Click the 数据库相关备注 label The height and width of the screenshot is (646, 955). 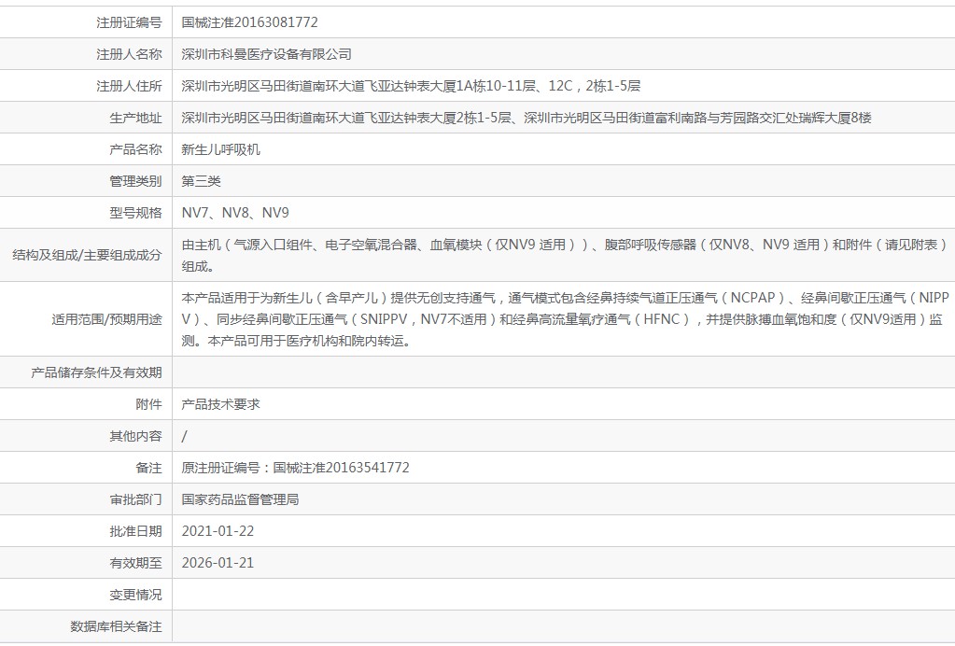point(117,625)
